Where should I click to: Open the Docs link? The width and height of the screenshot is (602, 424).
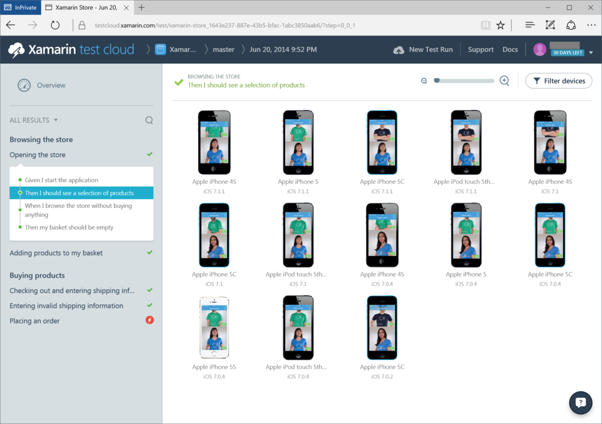tap(510, 49)
